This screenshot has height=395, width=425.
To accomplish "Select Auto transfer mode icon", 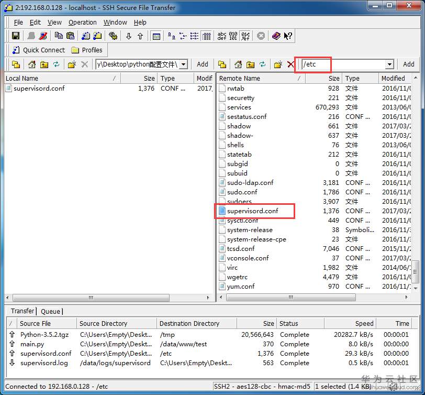I will [245, 36].
